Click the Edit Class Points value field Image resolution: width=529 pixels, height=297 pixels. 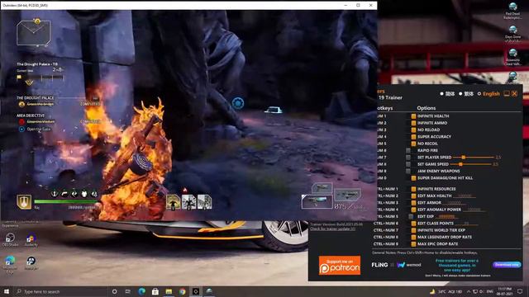[x=467, y=224]
